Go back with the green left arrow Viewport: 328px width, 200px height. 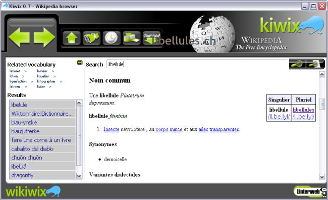[x=19, y=37]
